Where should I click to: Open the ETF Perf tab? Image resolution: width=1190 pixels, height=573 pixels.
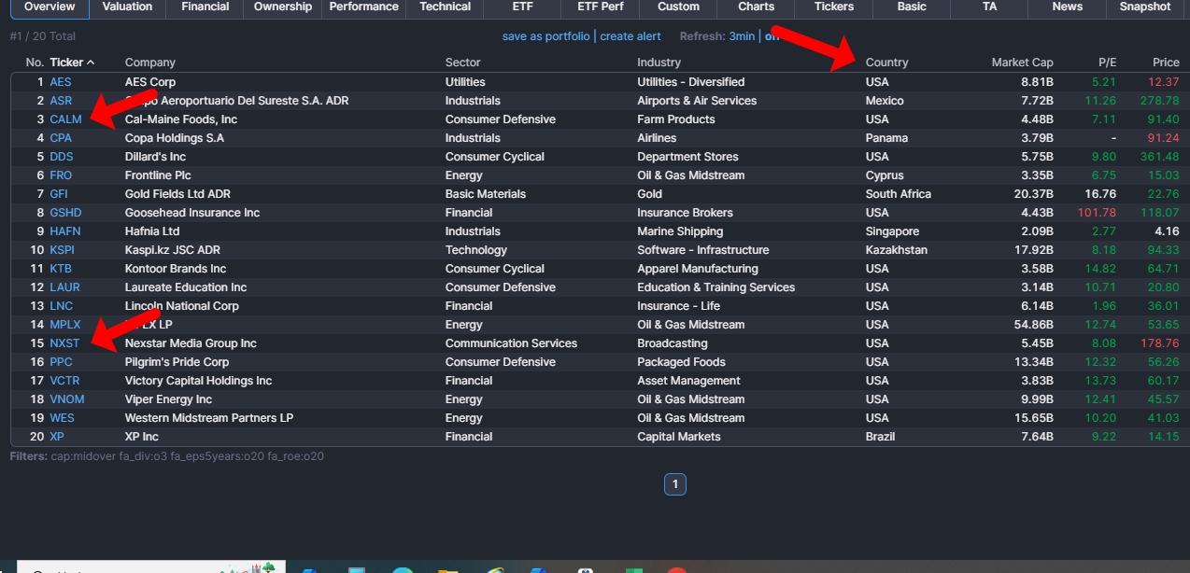coord(601,7)
